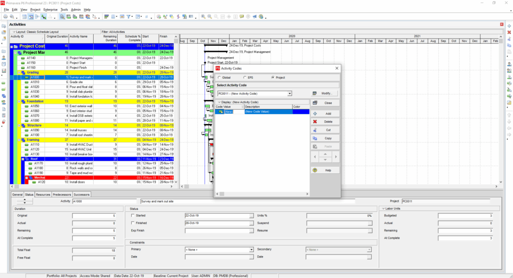Click the Columns toolbar icon

pos(113,17)
